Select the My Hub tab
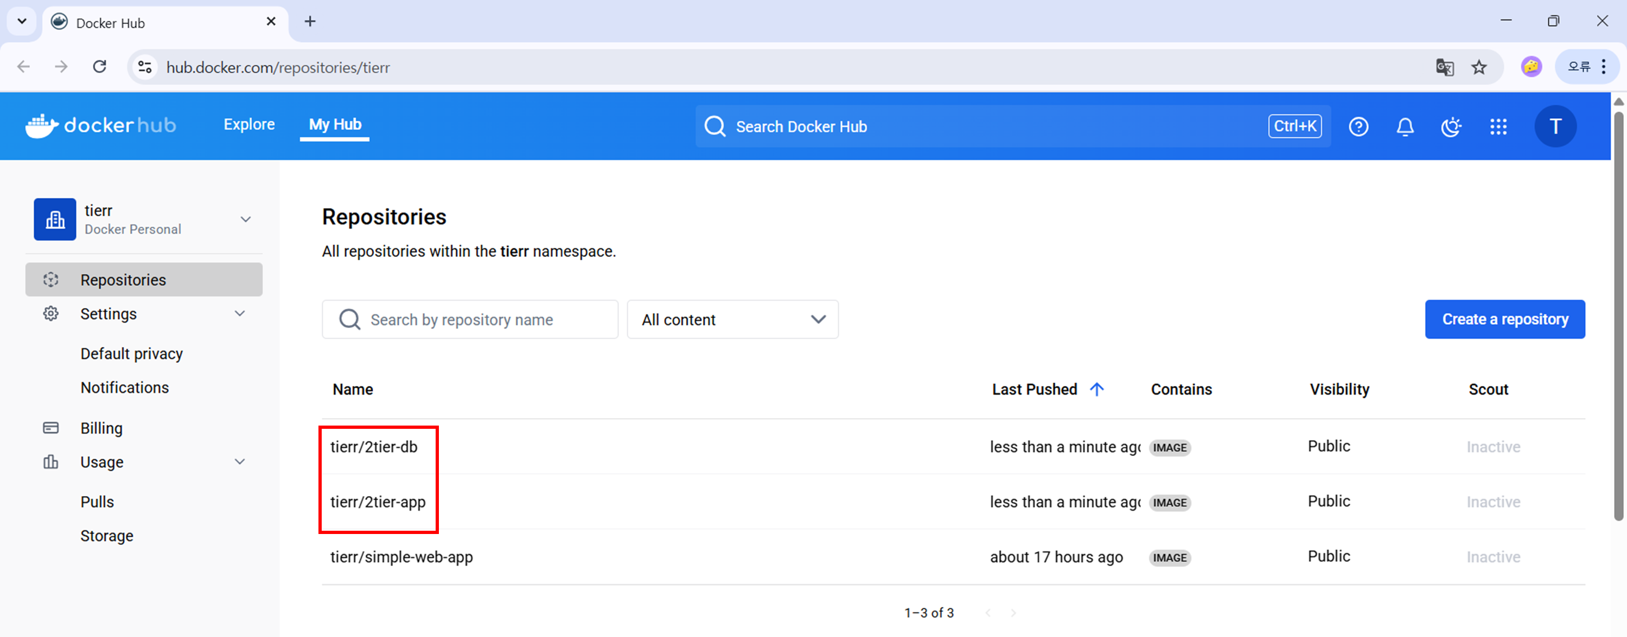Screen dimensions: 1627x637 point(335,124)
